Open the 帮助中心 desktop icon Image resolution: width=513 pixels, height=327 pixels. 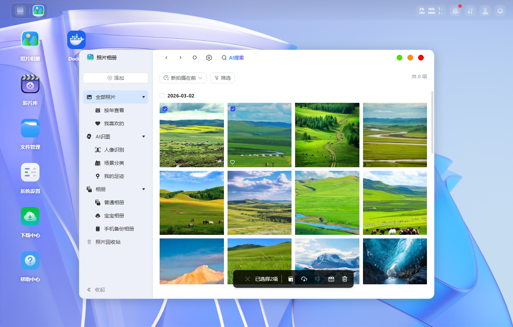tap(30, 260)
